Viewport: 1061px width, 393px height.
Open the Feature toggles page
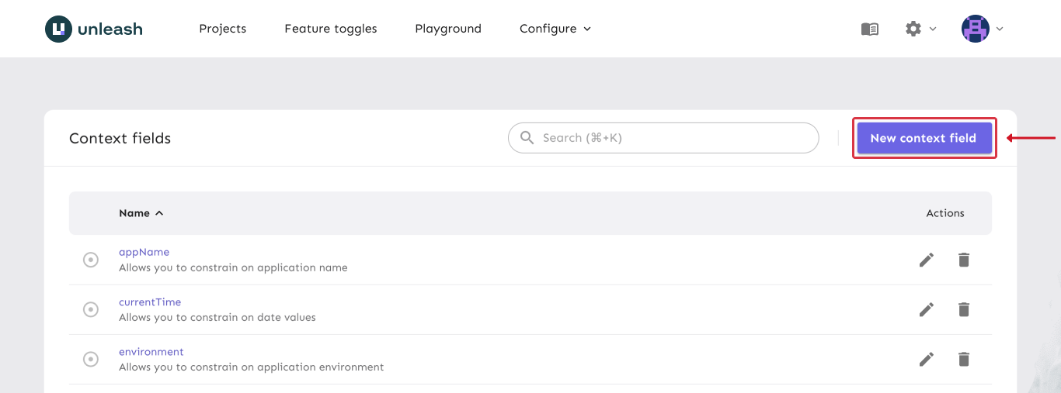pos(330,29)
